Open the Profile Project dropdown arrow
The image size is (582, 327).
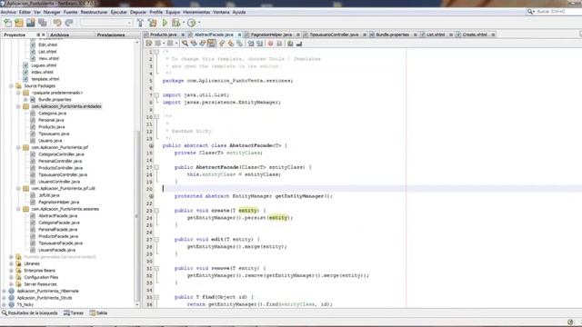pyautogui.click(x=199, y=23)
